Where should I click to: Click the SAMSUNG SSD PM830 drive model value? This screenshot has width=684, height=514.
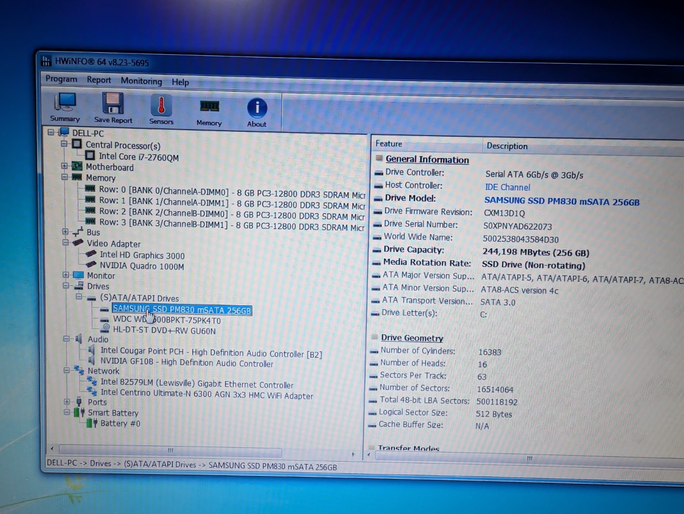tap(562, 201)
